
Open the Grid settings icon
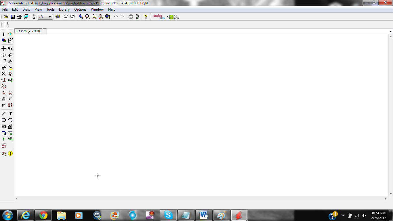point(6,24)
